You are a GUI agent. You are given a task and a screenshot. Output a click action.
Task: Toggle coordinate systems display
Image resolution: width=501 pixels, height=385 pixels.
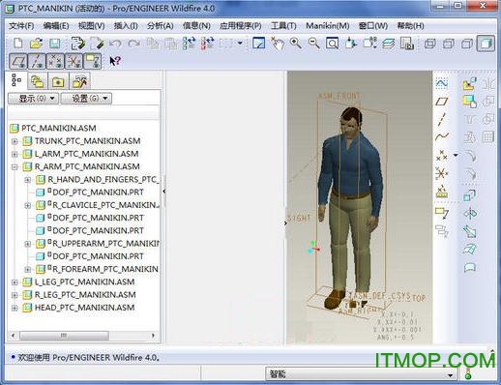tap(74, 61)
